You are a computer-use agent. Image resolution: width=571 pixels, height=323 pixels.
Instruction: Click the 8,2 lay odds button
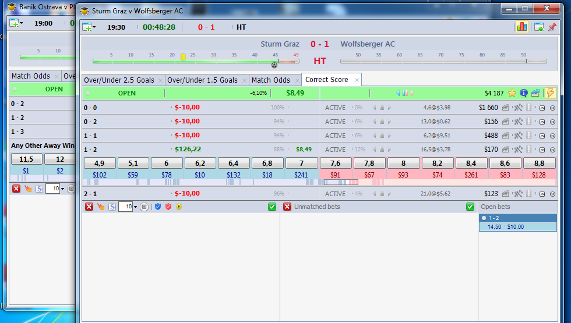[437, 164]
